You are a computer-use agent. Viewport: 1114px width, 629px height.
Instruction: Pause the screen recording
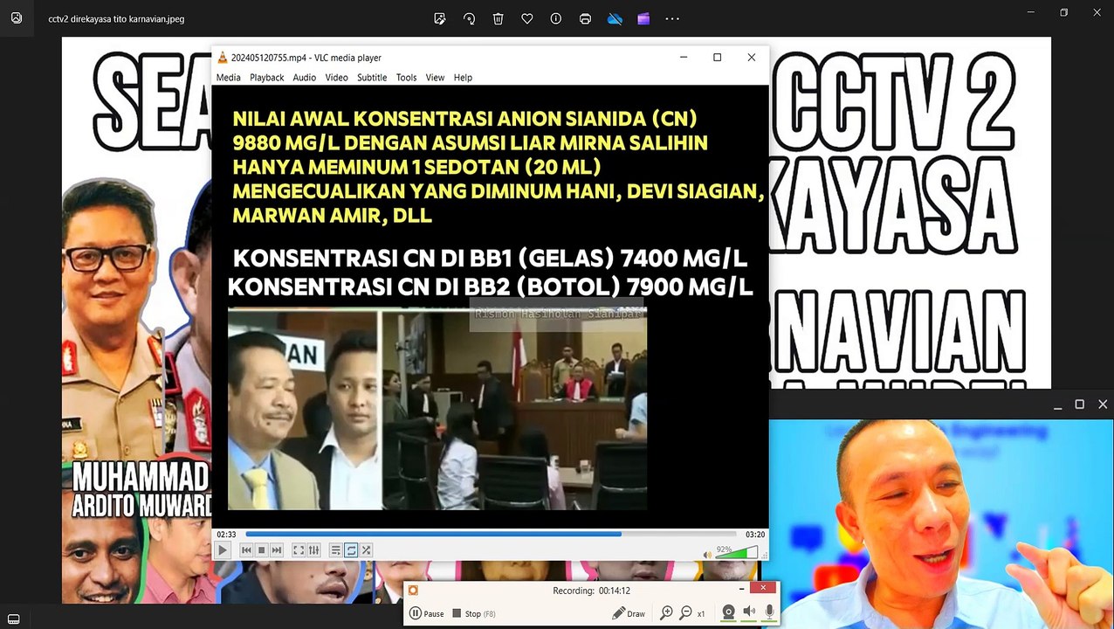tap(427, 614)
